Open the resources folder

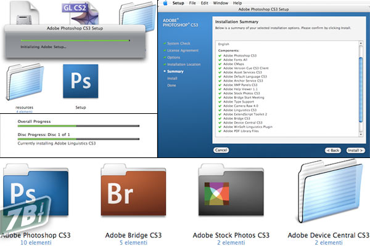point(25,82)
